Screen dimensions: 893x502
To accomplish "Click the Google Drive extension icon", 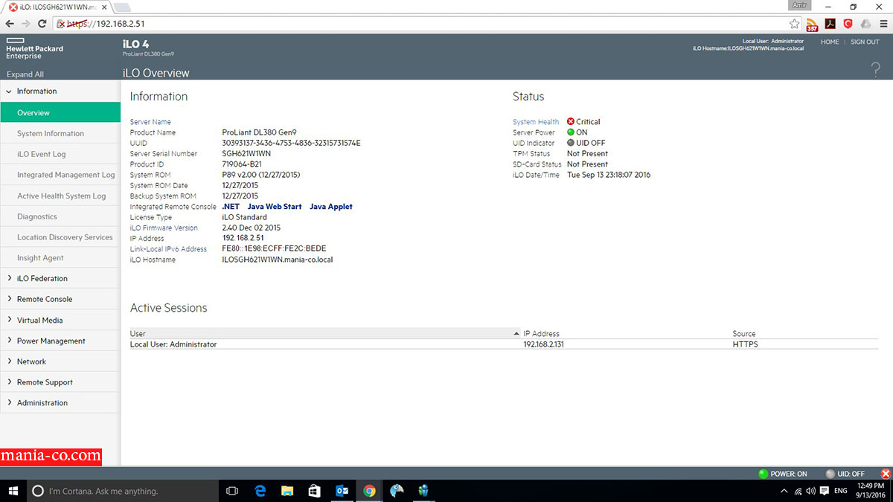I will [865, 24].
